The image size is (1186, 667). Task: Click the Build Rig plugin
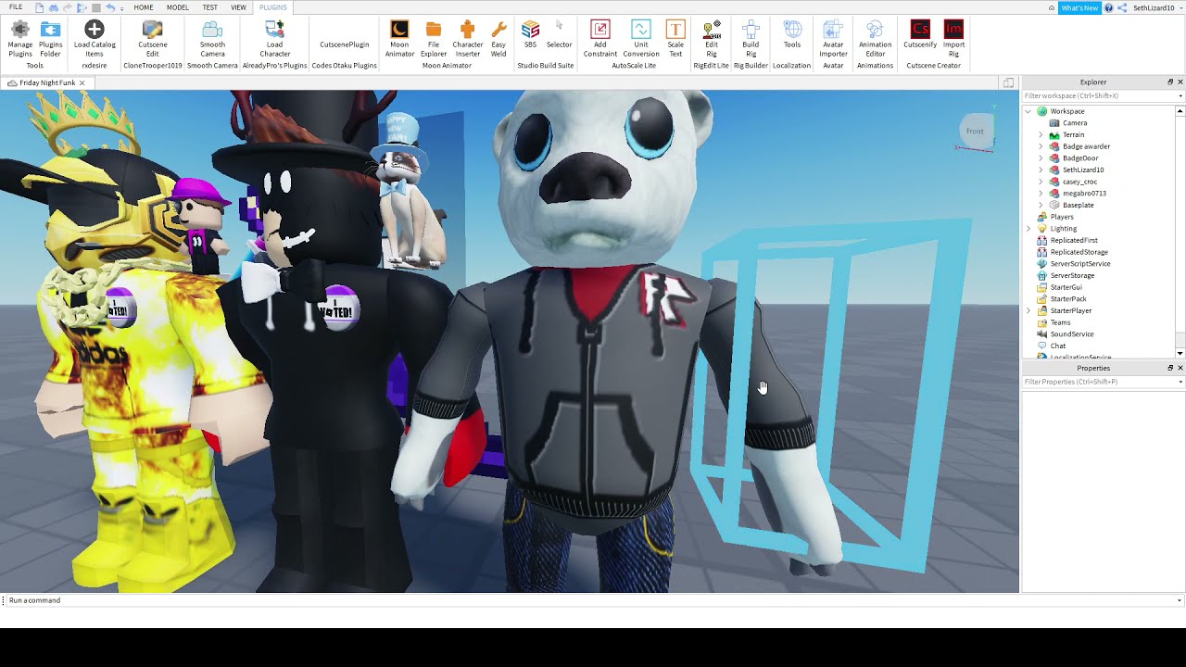click(751, 39)
